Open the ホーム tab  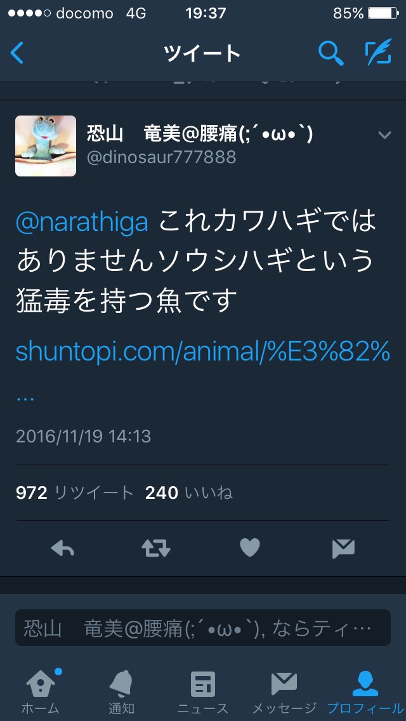coord(41,692)
